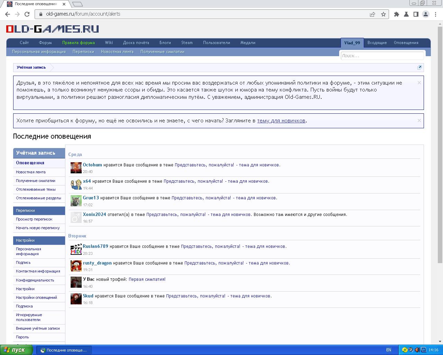
Task: Go back using the browser back arrow
Action: (8, 14)
